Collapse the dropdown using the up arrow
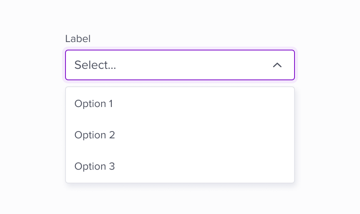Image resolution: width=360 pixels, height=214 pixels. [x=277, y=65]
